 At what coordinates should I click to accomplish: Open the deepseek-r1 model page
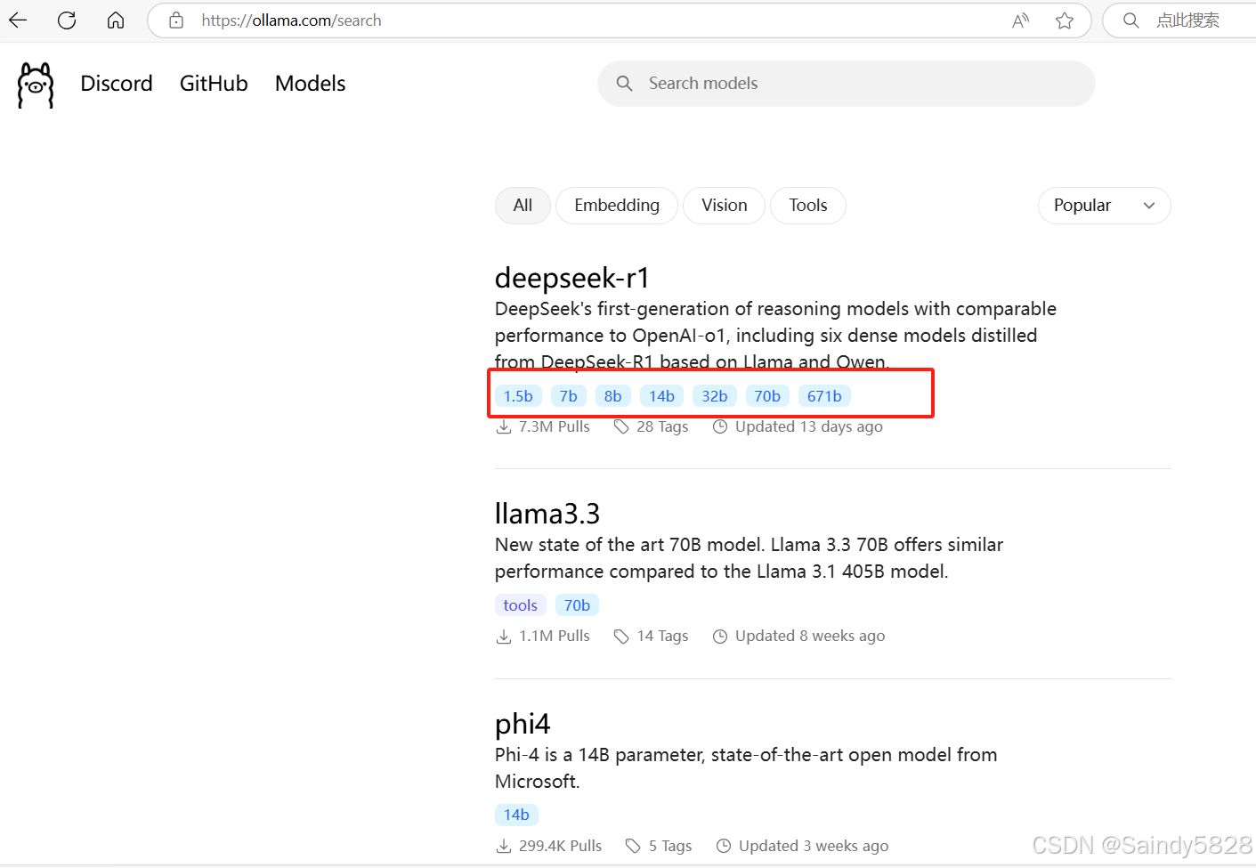[x=571, y=278]
